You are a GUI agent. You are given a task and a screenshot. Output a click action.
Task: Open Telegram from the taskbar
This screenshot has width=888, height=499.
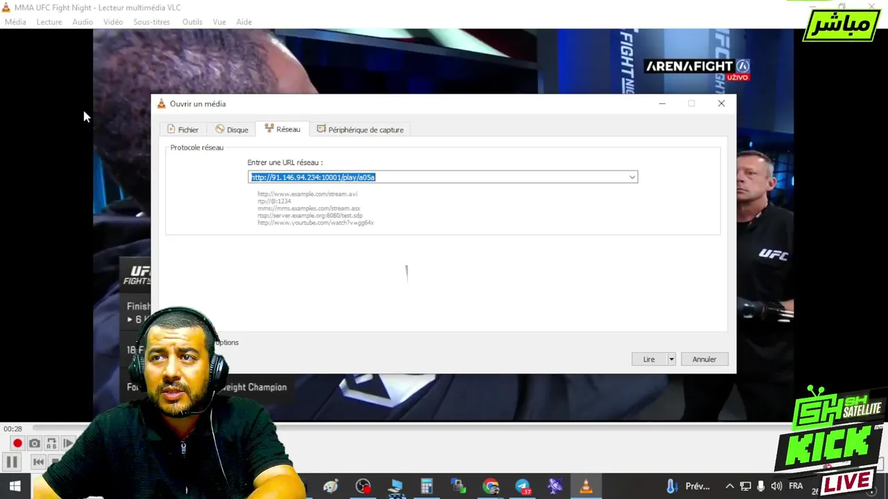pyautogui.click(x=522, y=487)
